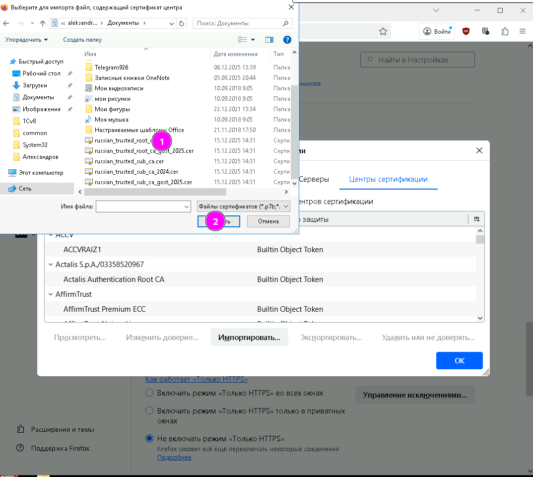533x477 pixels.
Task: Select russian_trusted_sub_ca_2024.cer file
Action: [x=136, y=172]
